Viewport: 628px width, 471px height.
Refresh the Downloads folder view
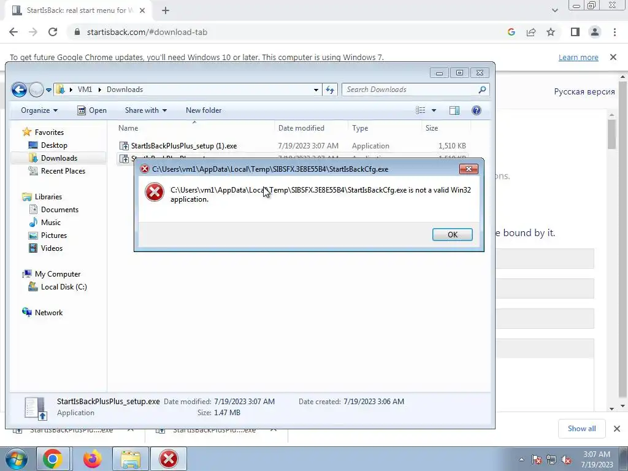[329, 90]
